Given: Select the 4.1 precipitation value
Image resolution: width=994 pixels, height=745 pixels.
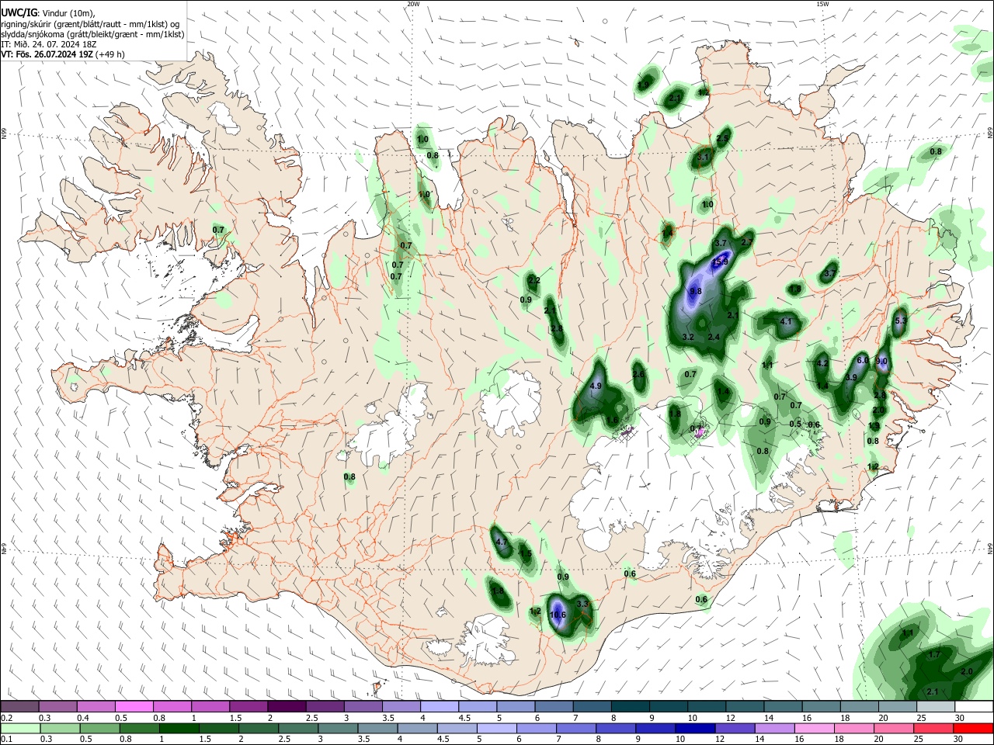Looking at the screenshot, I should click(x=786, y=321).
